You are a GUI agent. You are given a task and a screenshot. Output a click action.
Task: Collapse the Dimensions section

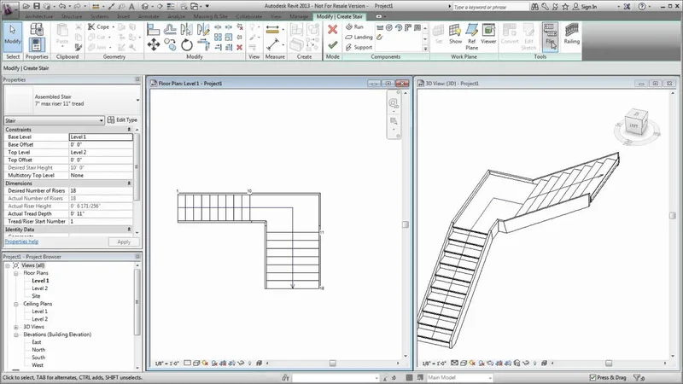tap(129, 183)
